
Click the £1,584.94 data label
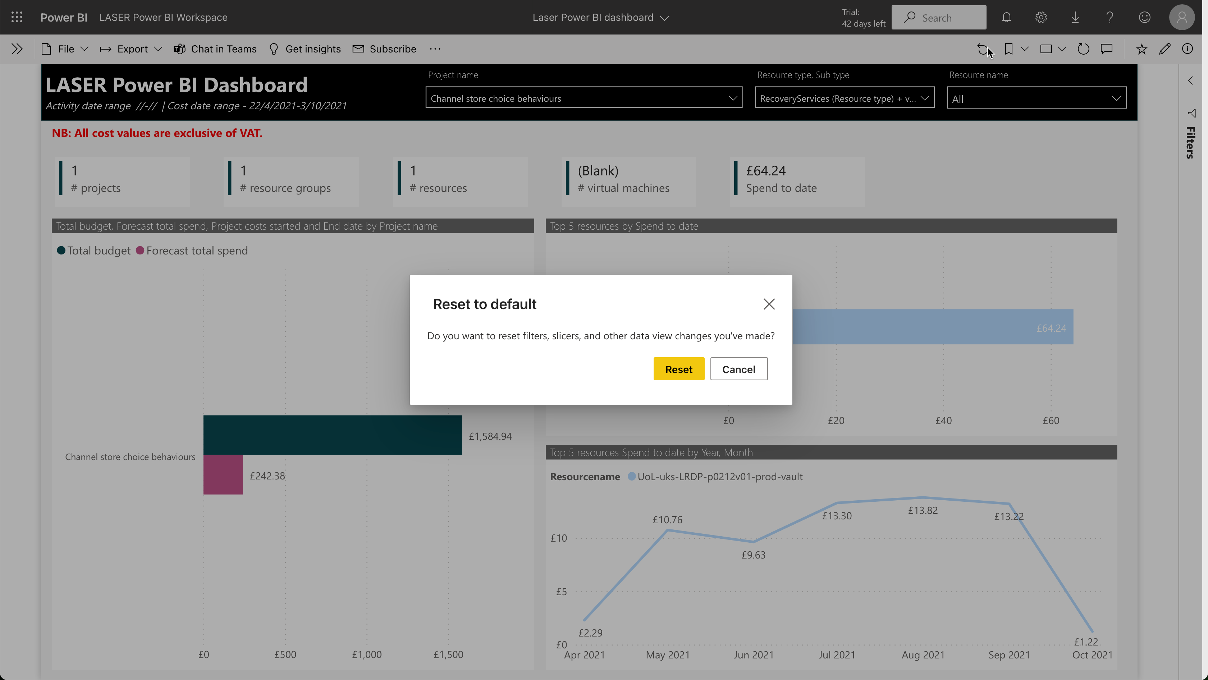490,436
